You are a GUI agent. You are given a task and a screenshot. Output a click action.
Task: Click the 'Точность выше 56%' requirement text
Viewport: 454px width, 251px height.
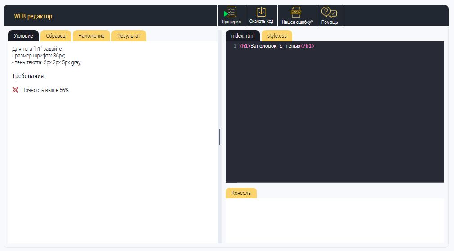tap(46, 90)
